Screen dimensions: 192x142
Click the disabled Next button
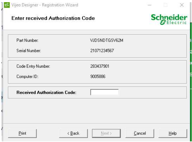[106, 133]
